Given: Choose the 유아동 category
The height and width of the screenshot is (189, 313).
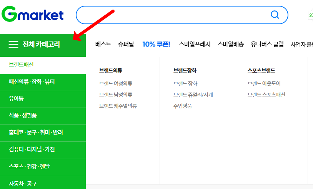Looking at the screenshot, I should [43, 99].
